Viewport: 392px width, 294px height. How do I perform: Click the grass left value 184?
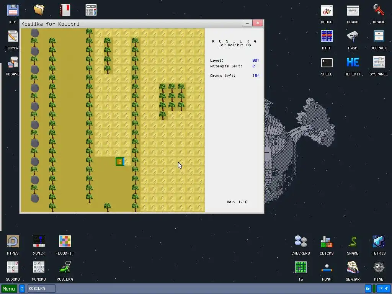click(x=256, y=75)
